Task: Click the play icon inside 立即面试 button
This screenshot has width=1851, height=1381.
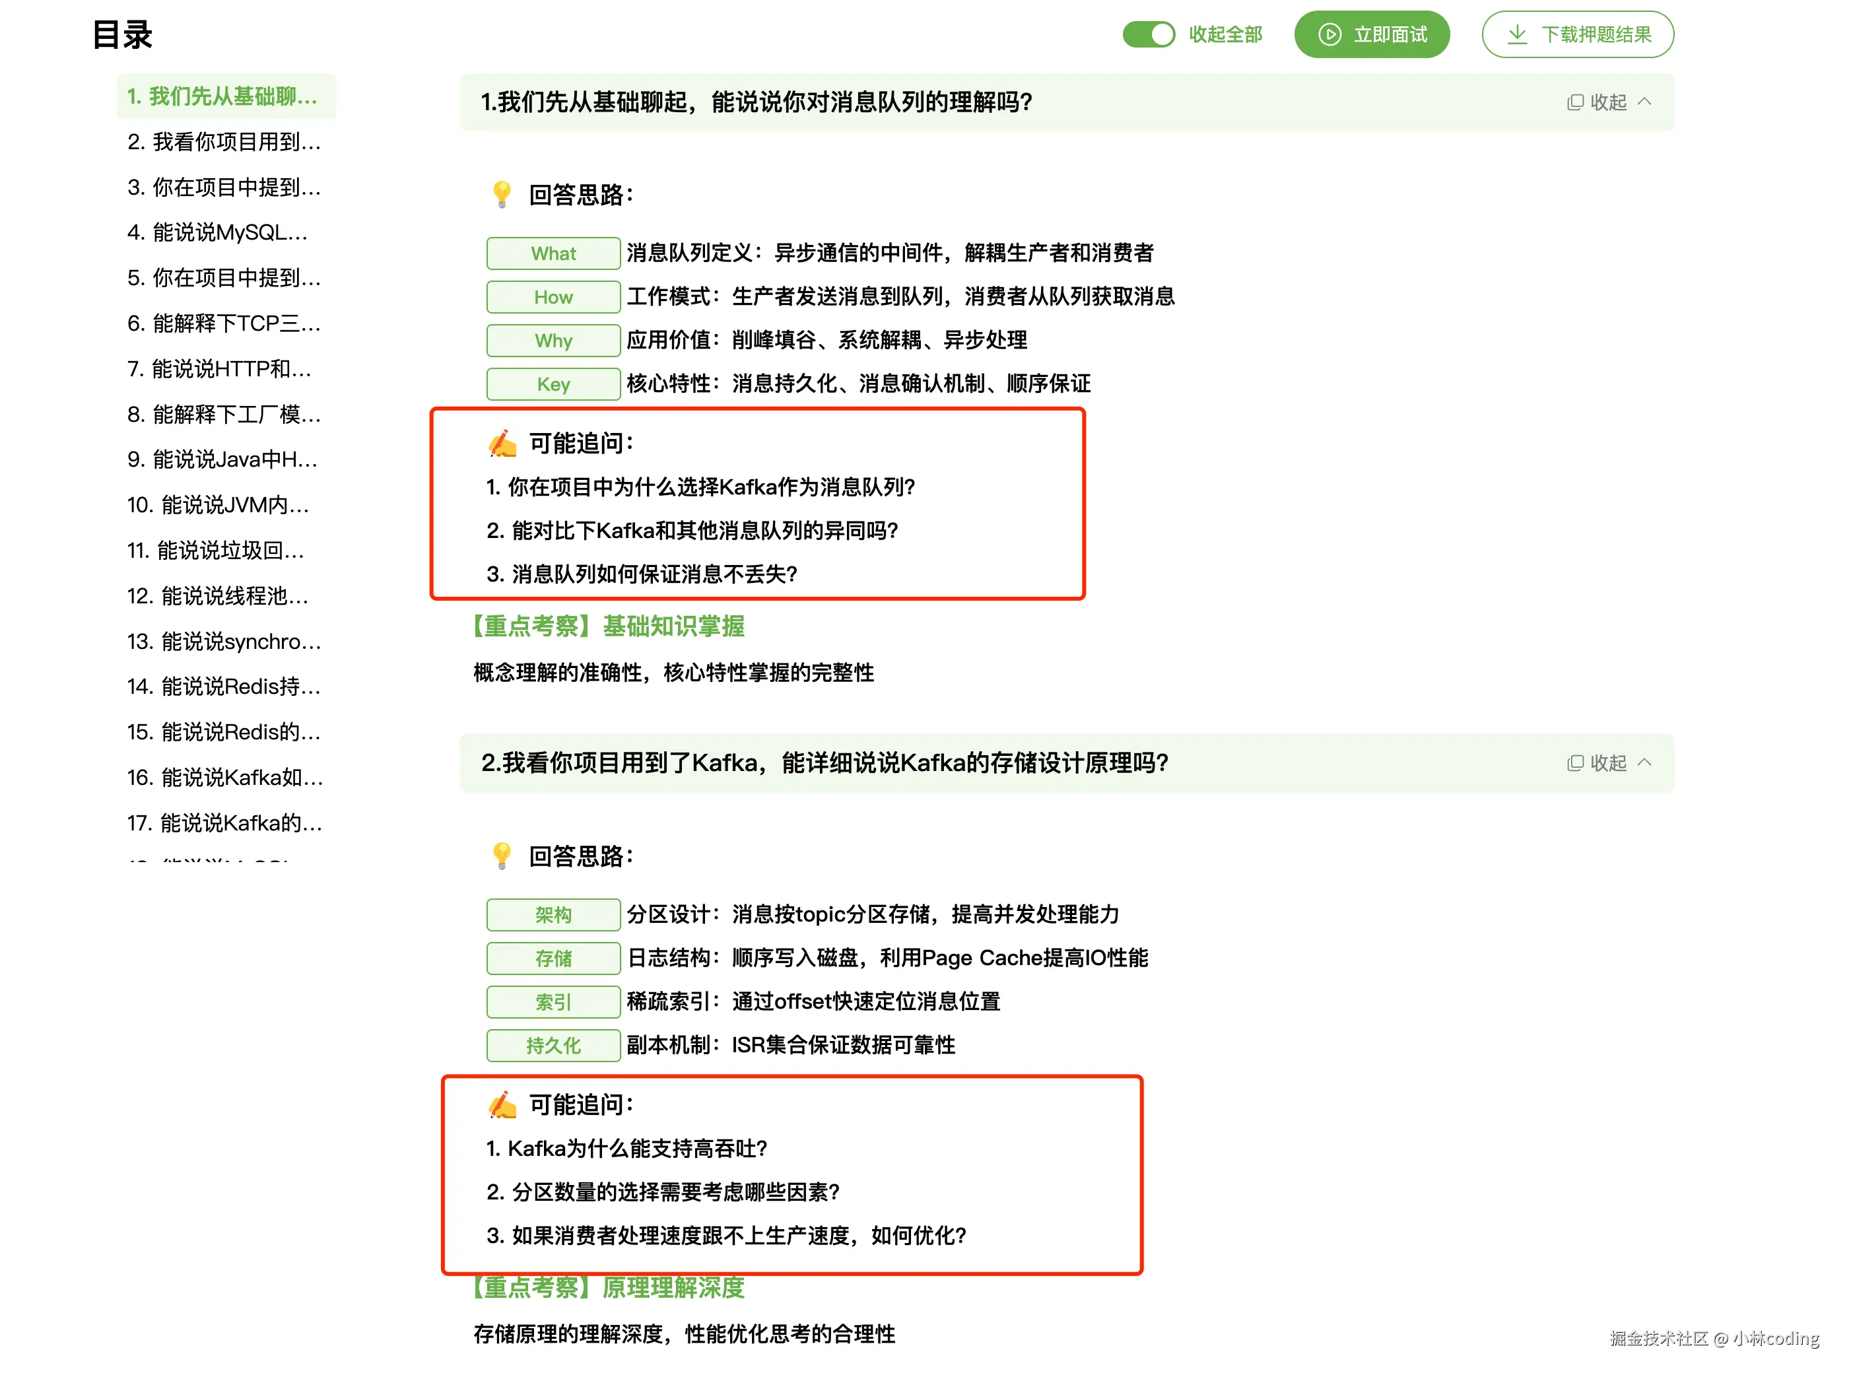Action: click(x=1329, y=34)
